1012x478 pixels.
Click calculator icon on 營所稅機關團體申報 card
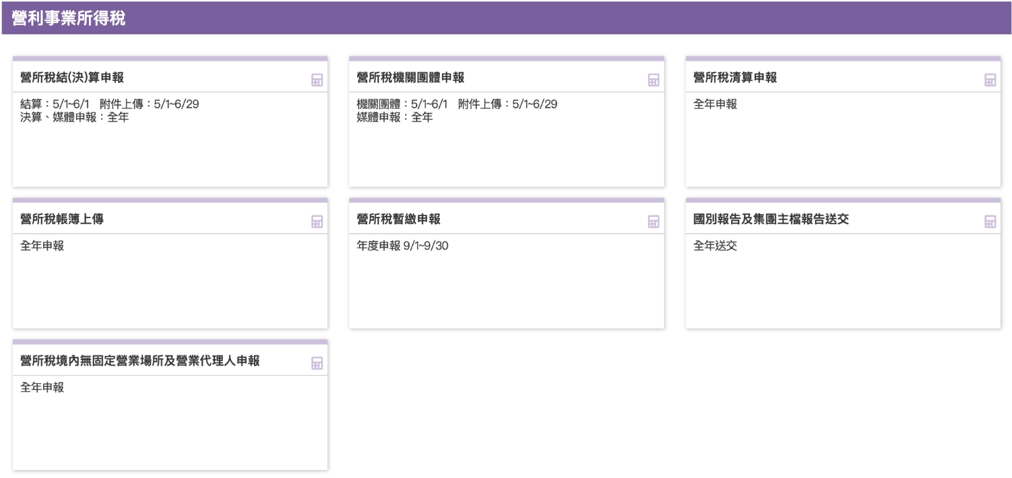coord(653,80)
